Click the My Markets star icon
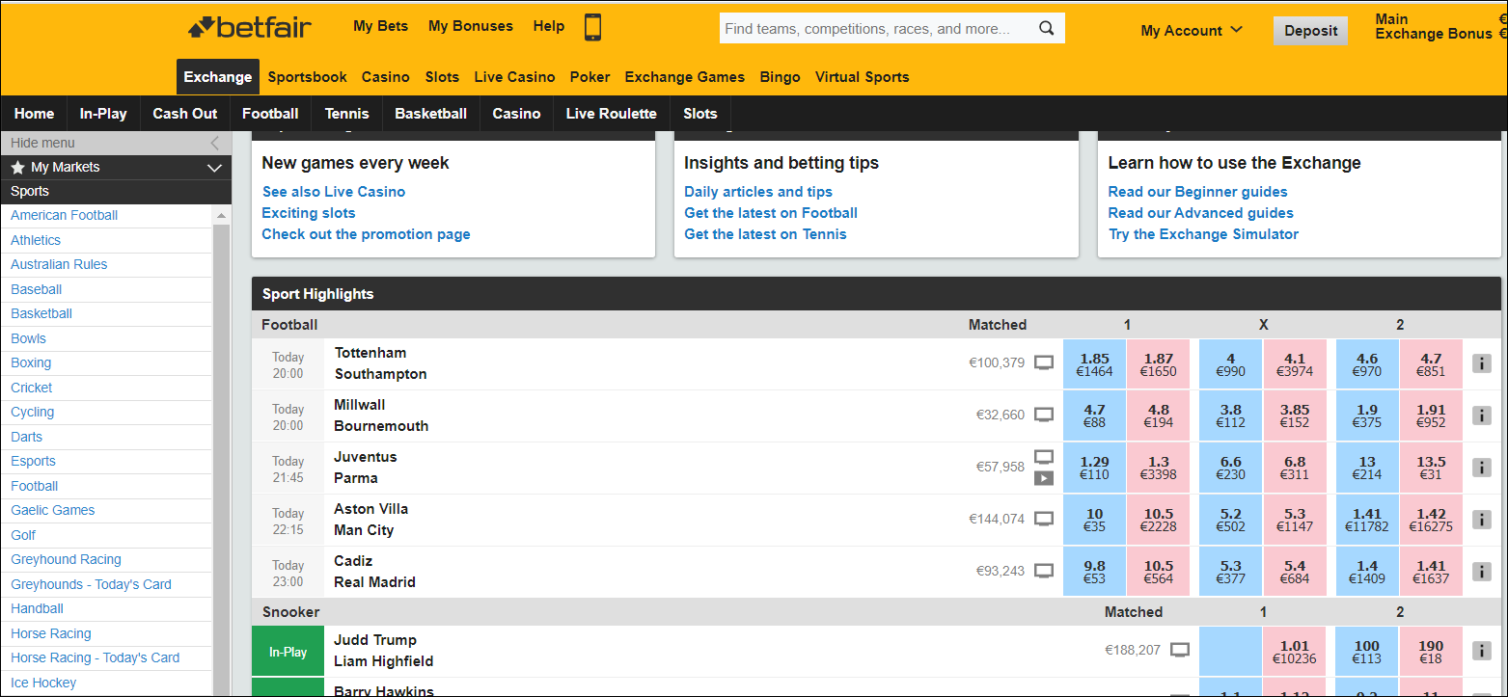1508x697 pixels. click(17, 167)
